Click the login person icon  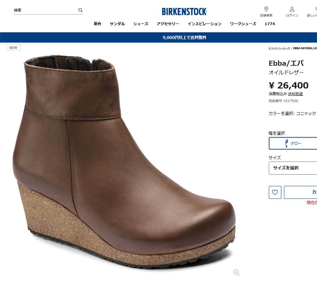[292, 9]
